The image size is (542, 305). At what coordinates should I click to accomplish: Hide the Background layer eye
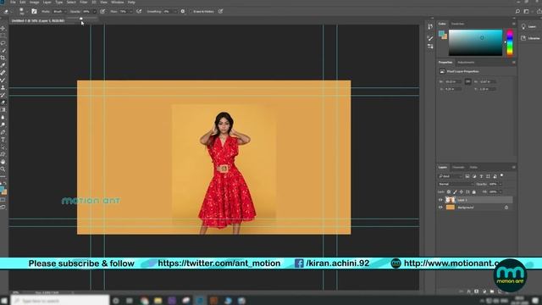440,208
